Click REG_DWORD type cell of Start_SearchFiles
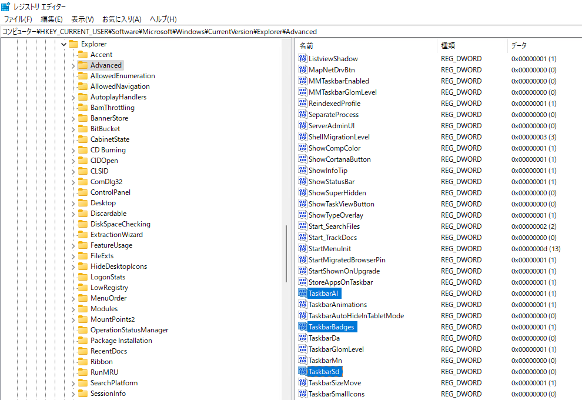Image resolution: width=582 pixels, height=400 pixels. click(x=461, y=226)
